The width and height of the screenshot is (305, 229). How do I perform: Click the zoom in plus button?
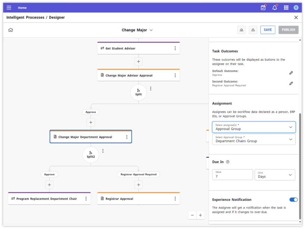[x=200, y=215]
